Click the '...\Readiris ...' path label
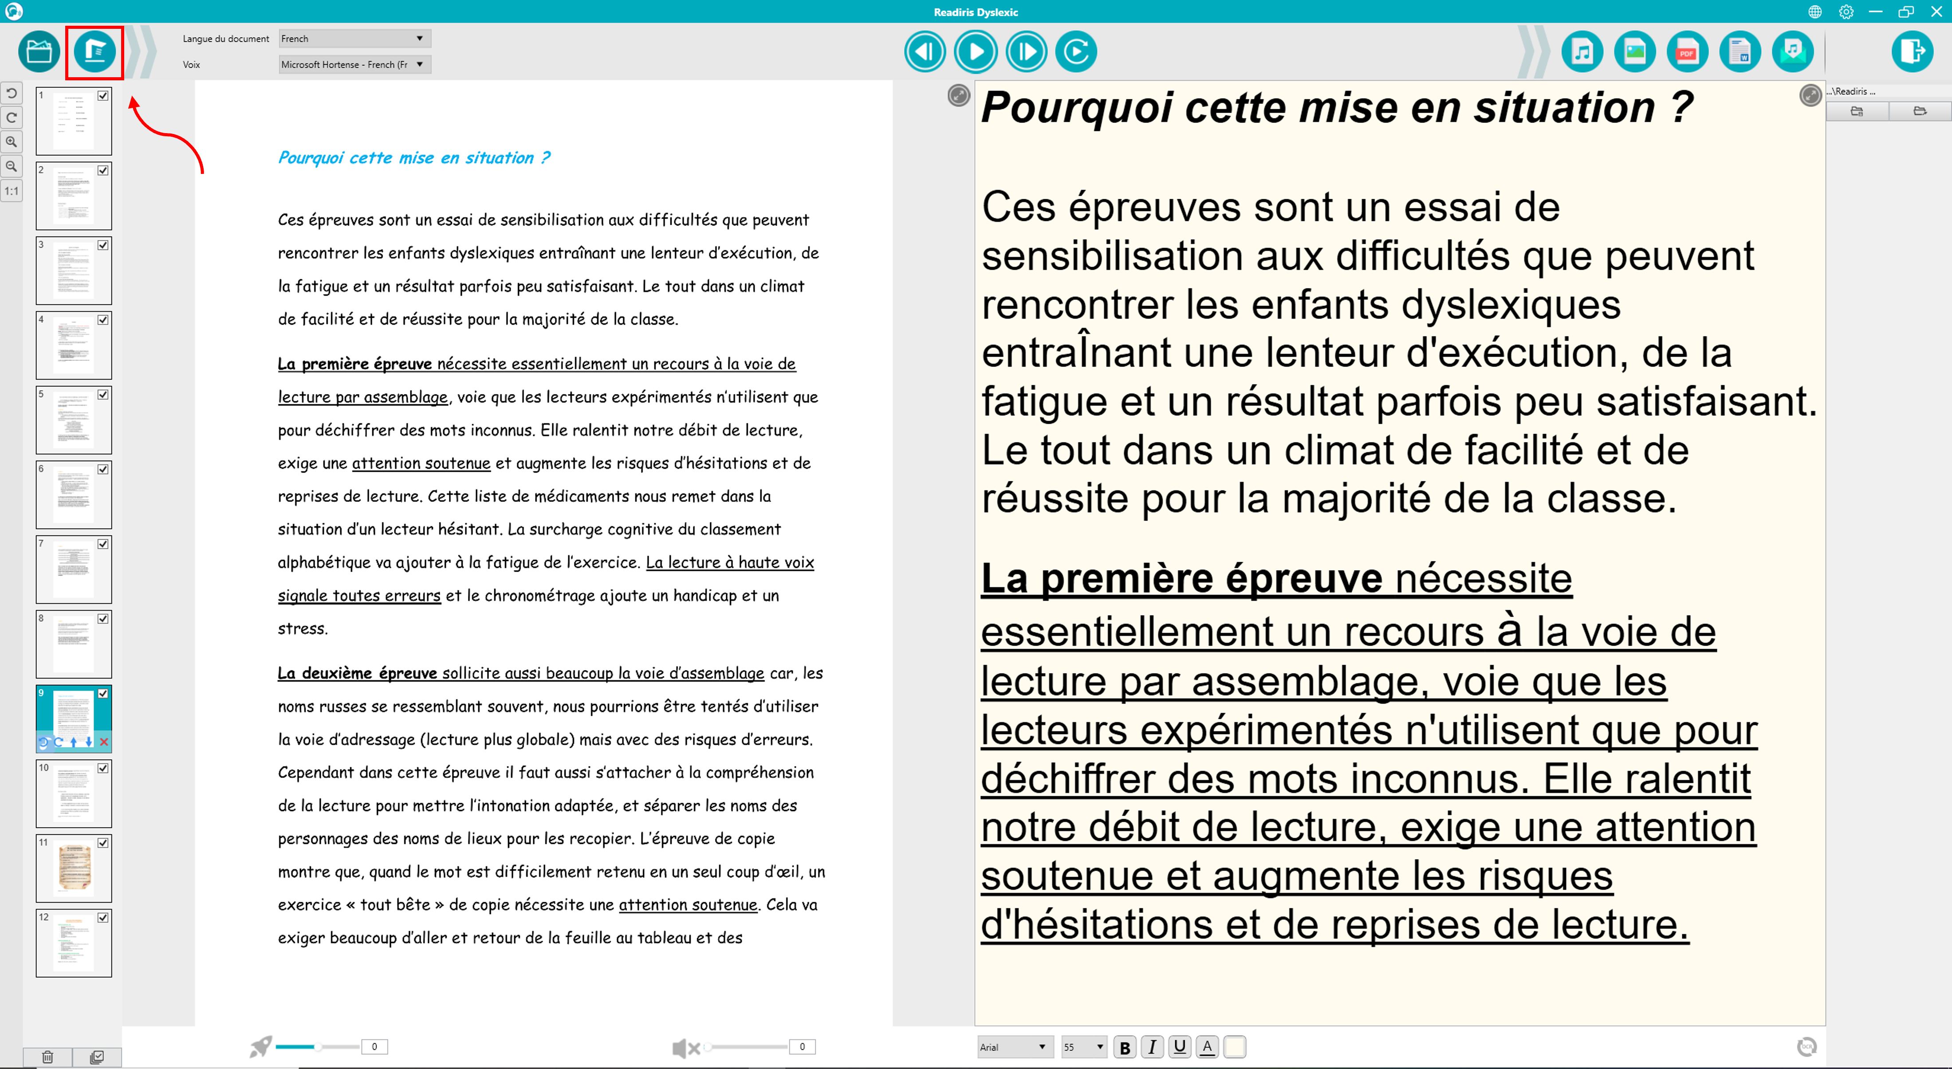Viewport: 1952px width, 1069px height. point(1851,91)
